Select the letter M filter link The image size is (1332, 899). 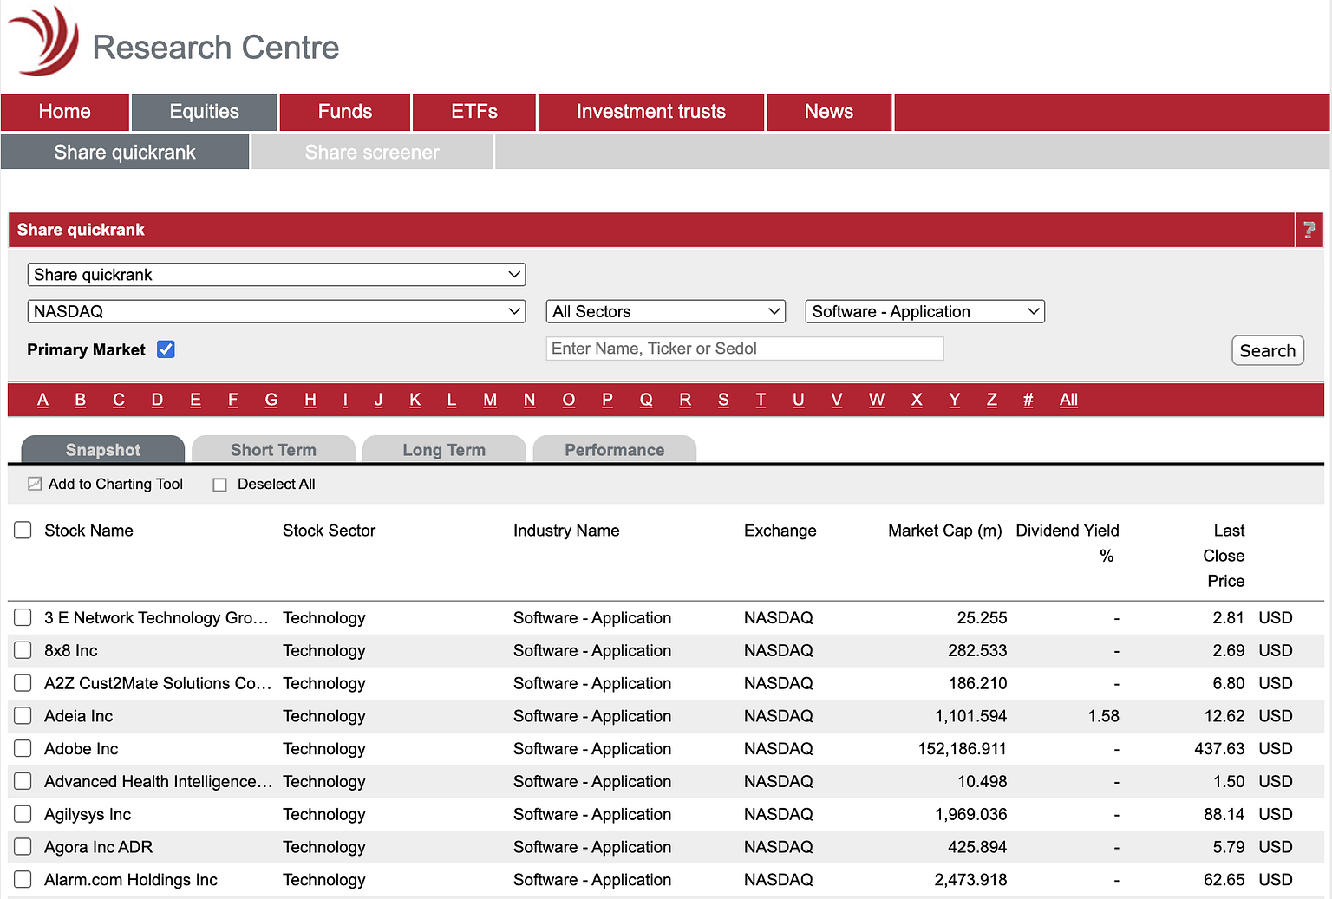(x=490, y=400)
